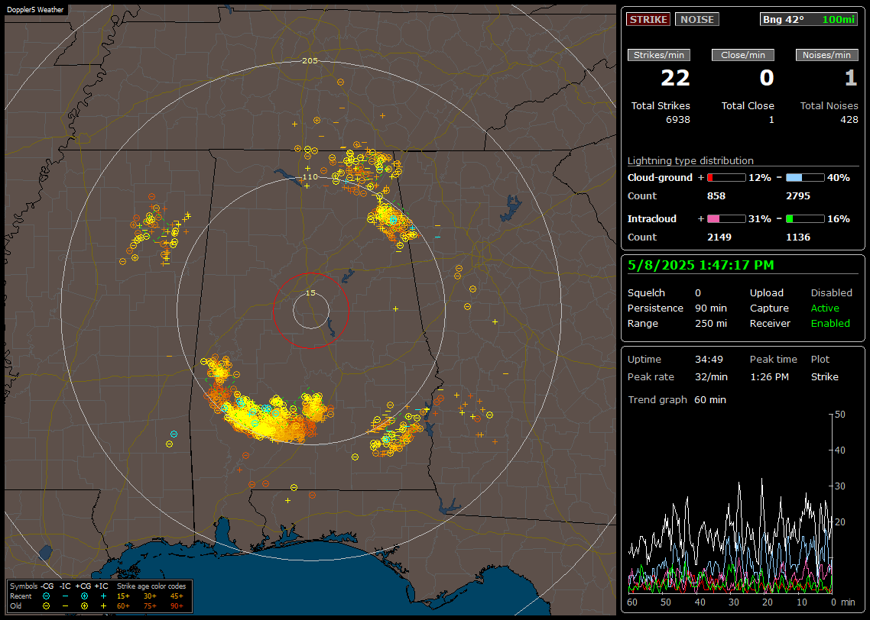Click the 30+ strike age color code
Screen dimensions: 870x620
pos(150,596)
